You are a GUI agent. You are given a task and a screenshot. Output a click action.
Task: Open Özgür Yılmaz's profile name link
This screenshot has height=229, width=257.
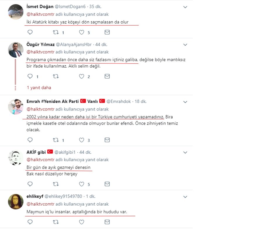point(40,44)
